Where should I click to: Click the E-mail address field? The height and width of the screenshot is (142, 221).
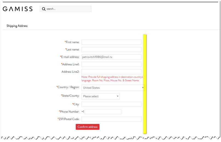pos(111,57)
